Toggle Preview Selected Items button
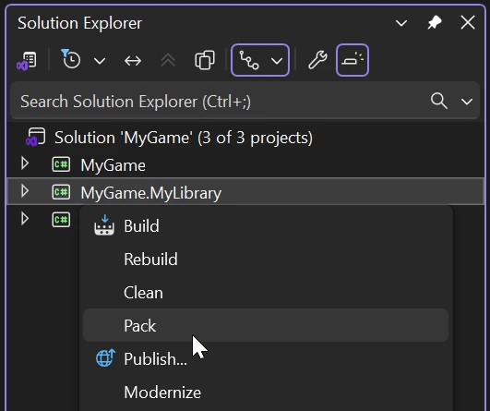Viewport: 490px width, 411px height. [353, 60]
